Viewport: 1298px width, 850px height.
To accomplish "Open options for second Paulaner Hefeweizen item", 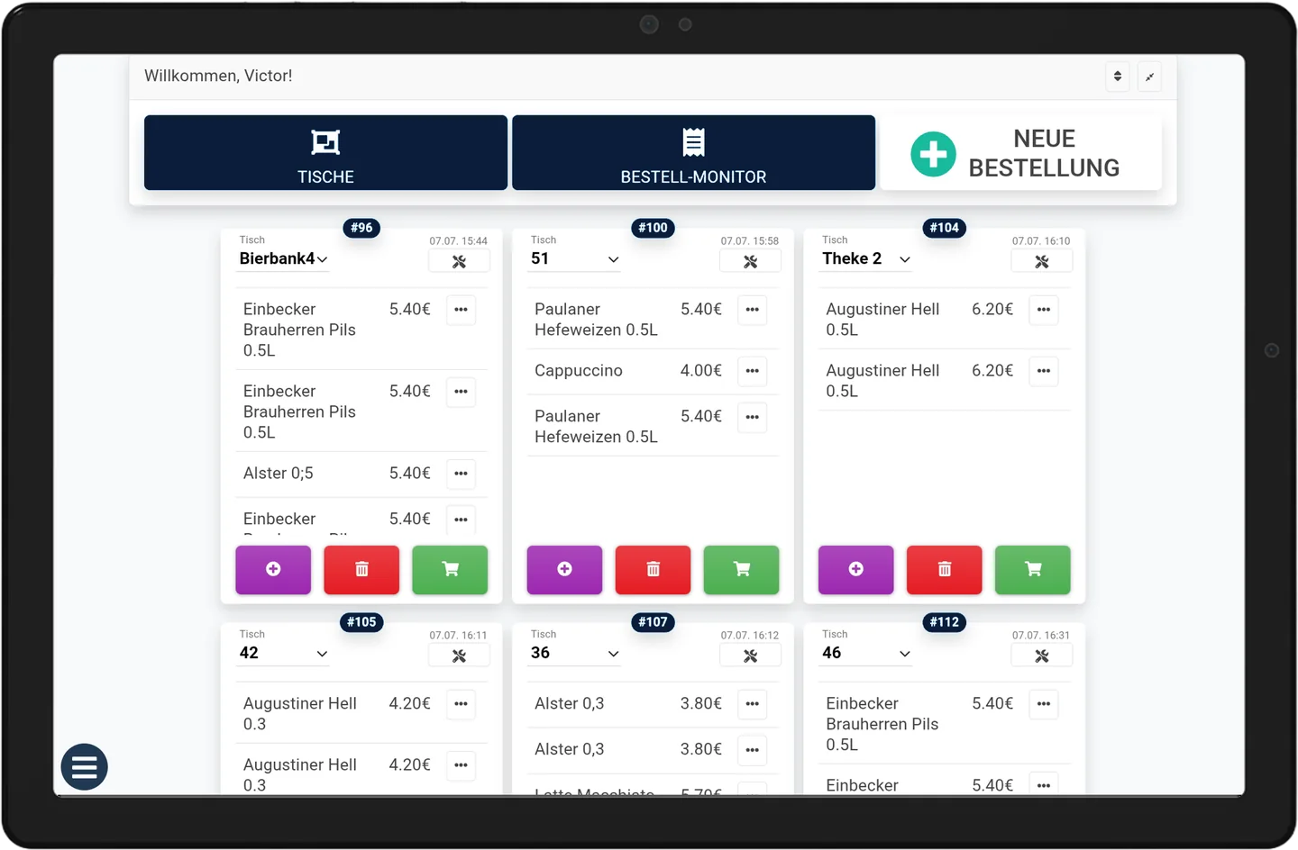I will coord(752,417).
